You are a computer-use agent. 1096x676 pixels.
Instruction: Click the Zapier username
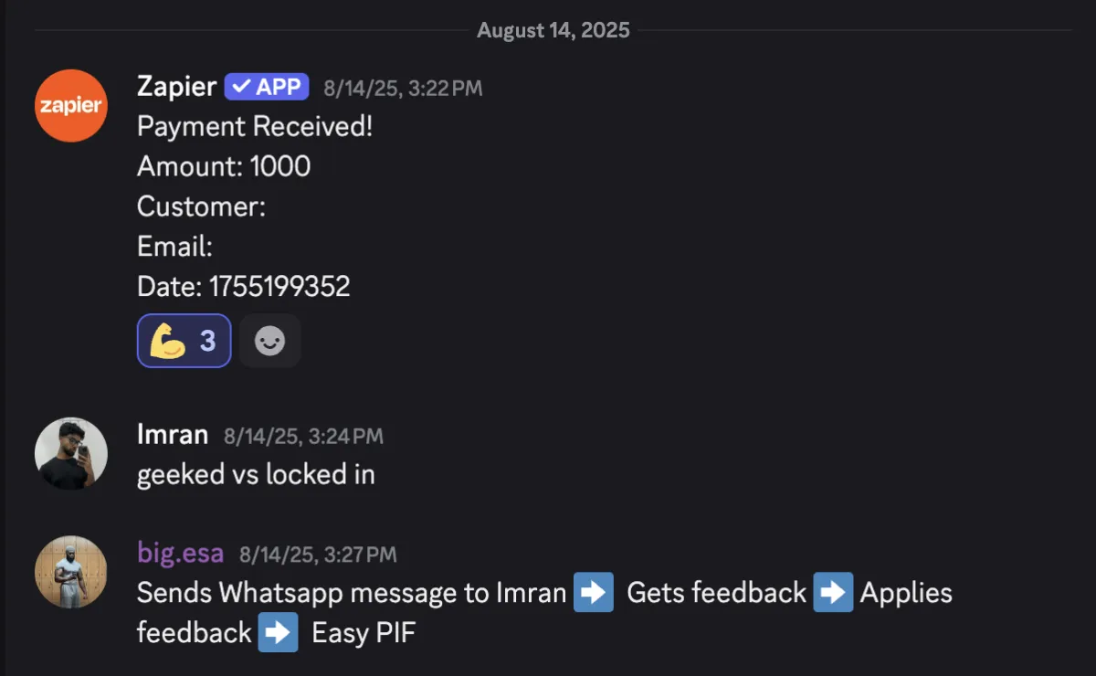click(x=176, y=87)
